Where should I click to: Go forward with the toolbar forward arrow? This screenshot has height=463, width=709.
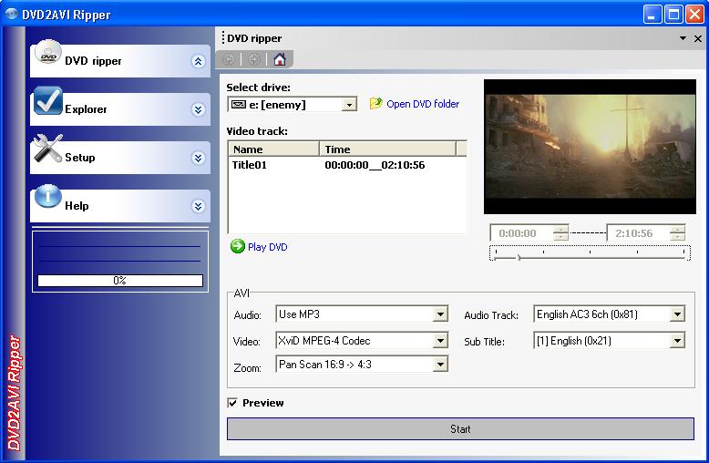click(x=254, y=59)
